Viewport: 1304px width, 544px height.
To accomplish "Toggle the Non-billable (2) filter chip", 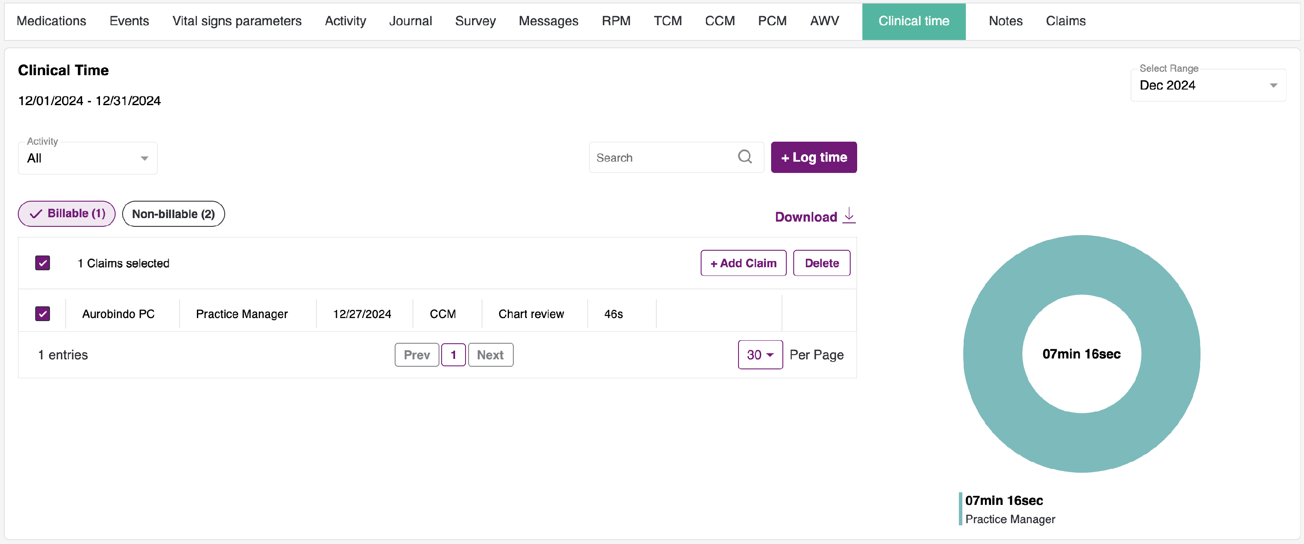I will (x=173, y=214).
